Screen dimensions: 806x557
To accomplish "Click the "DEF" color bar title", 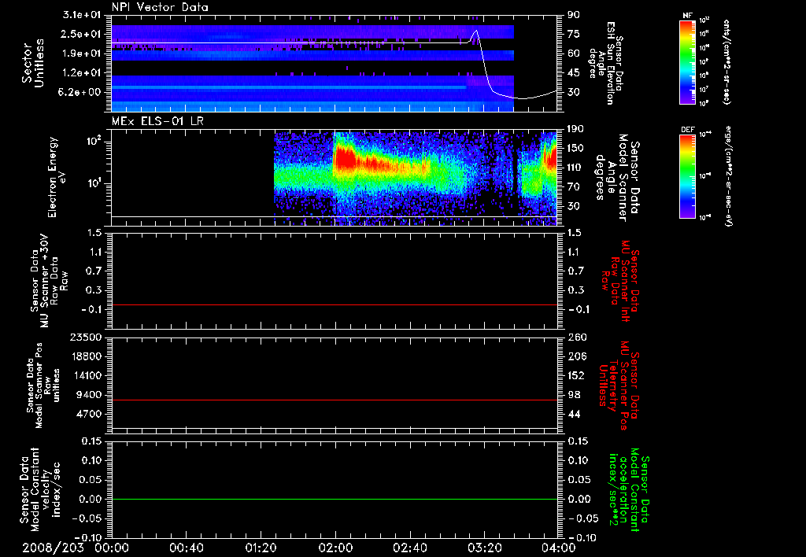I will tap(688, 130).
